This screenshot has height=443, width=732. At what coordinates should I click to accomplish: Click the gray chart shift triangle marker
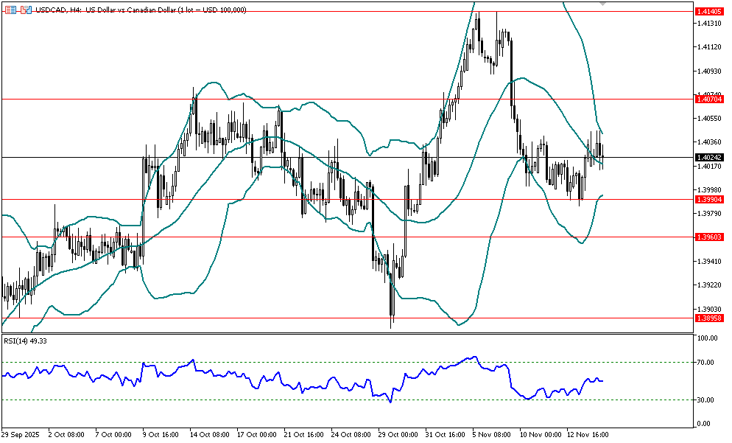point(603,4)
